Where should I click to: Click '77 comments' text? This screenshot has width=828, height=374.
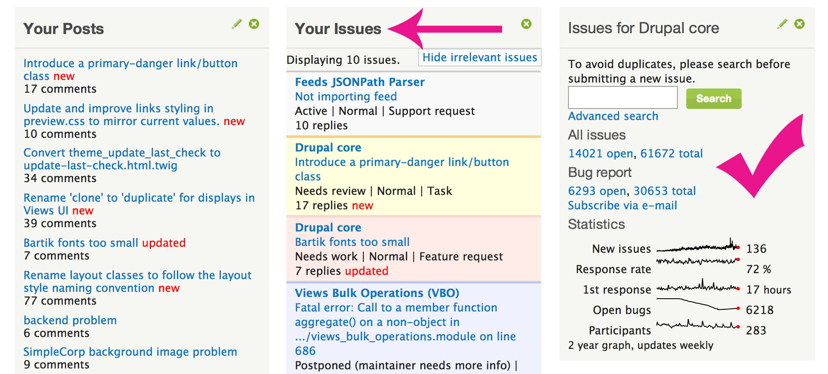coord(60,301)
